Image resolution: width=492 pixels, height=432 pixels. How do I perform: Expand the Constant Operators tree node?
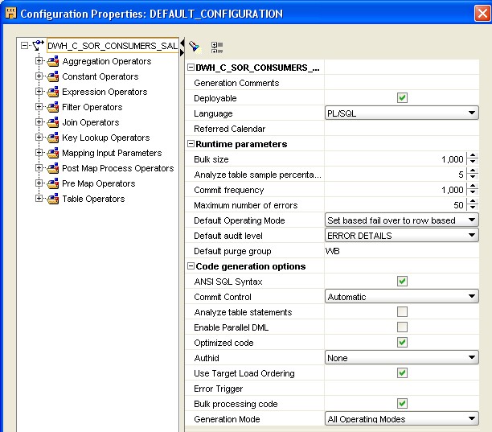click(x=38, y=76)
